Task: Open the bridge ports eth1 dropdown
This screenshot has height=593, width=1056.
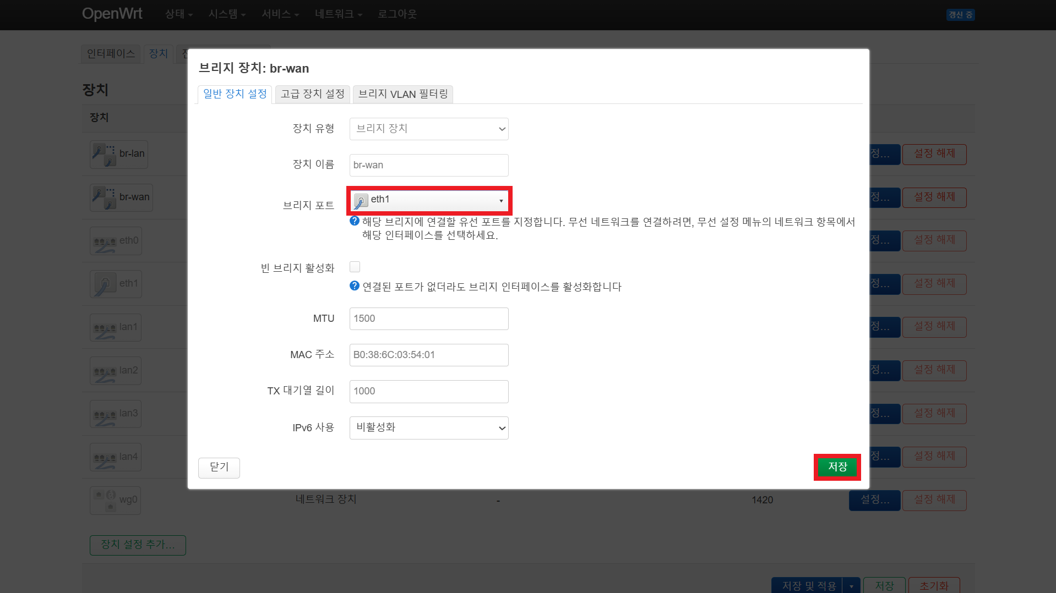Action: [x=429, y=200]
